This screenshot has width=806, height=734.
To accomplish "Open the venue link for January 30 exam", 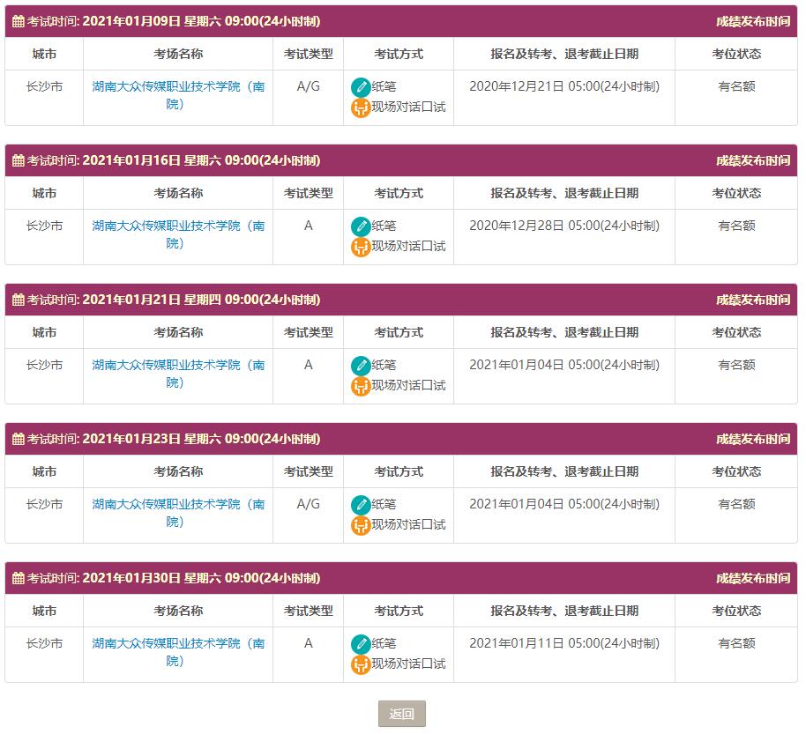I will tap(178, 652).
